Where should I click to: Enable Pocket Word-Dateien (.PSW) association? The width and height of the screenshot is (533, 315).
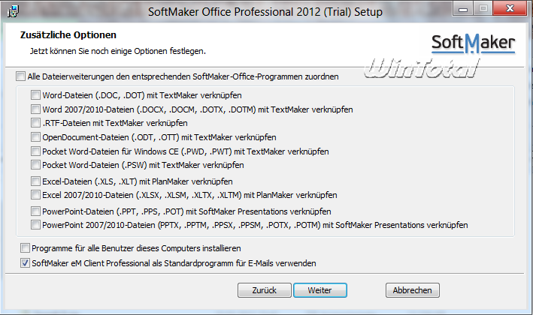click(36, 165)
